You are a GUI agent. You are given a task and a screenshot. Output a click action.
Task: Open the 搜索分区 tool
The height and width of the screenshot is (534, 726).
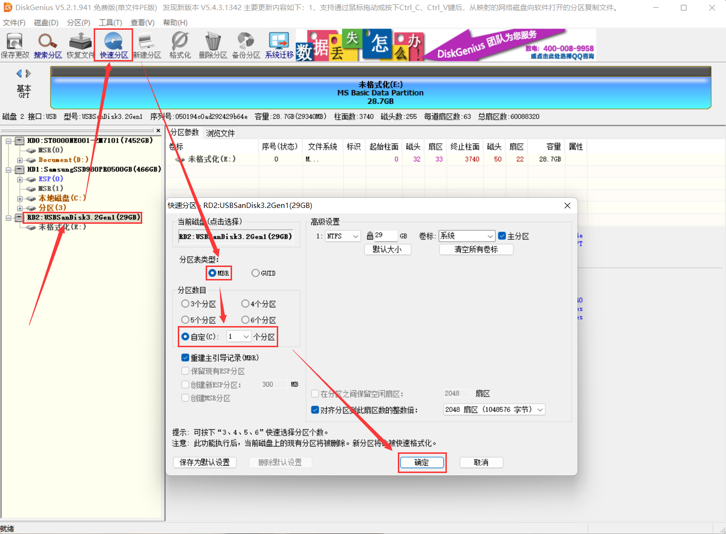click(x=47, y=43)
